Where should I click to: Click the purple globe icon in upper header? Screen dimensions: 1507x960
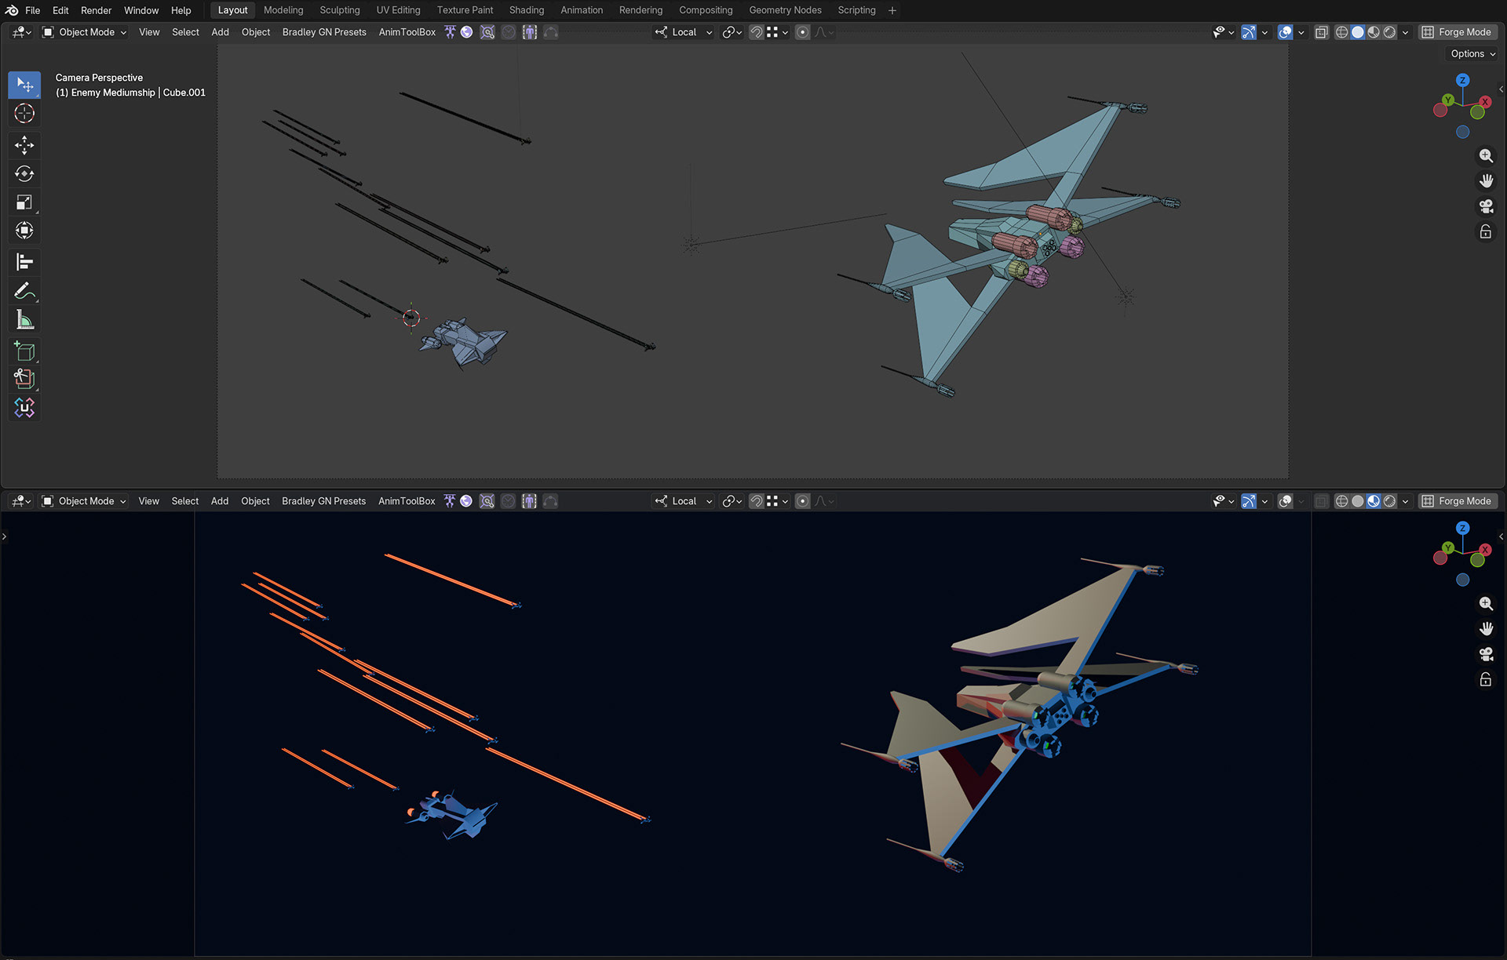click(x=467, y=32)
